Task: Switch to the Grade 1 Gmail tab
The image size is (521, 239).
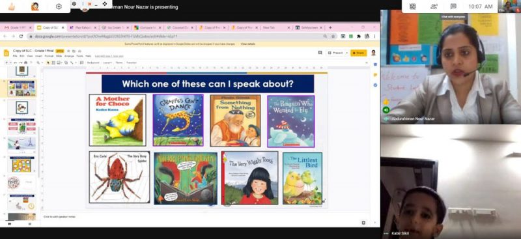Action: pos(18,27)
